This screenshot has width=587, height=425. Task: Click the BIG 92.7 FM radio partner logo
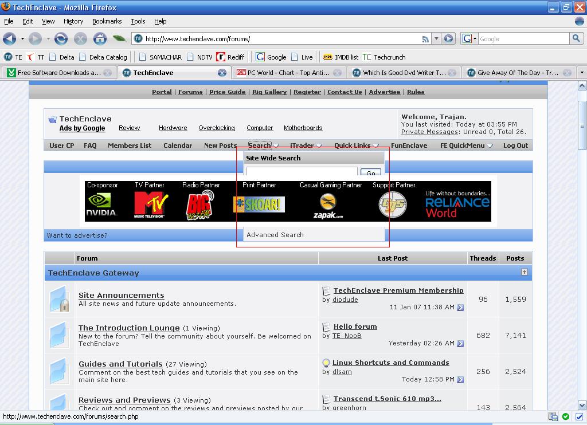(200, 205)
